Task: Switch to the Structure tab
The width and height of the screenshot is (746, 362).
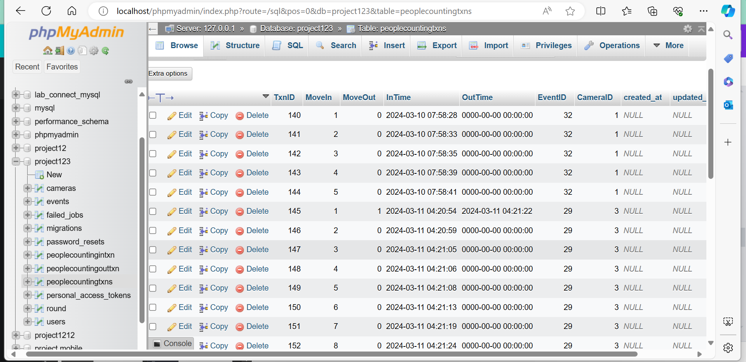Action: click(x=235, y=45)
